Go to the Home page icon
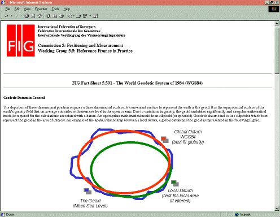The width and height of the screenshot is (280, 217). (x=40, y=16)
